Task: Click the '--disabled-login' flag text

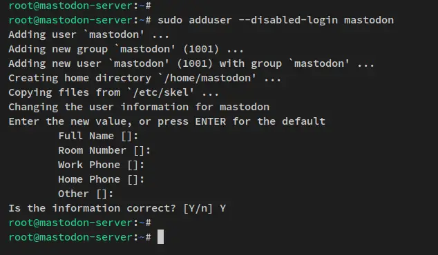Action: coord(288,20)
